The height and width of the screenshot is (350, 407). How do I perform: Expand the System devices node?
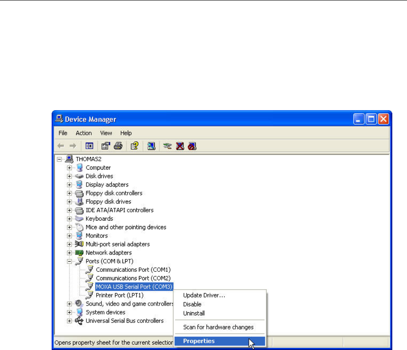coord(69,312)
